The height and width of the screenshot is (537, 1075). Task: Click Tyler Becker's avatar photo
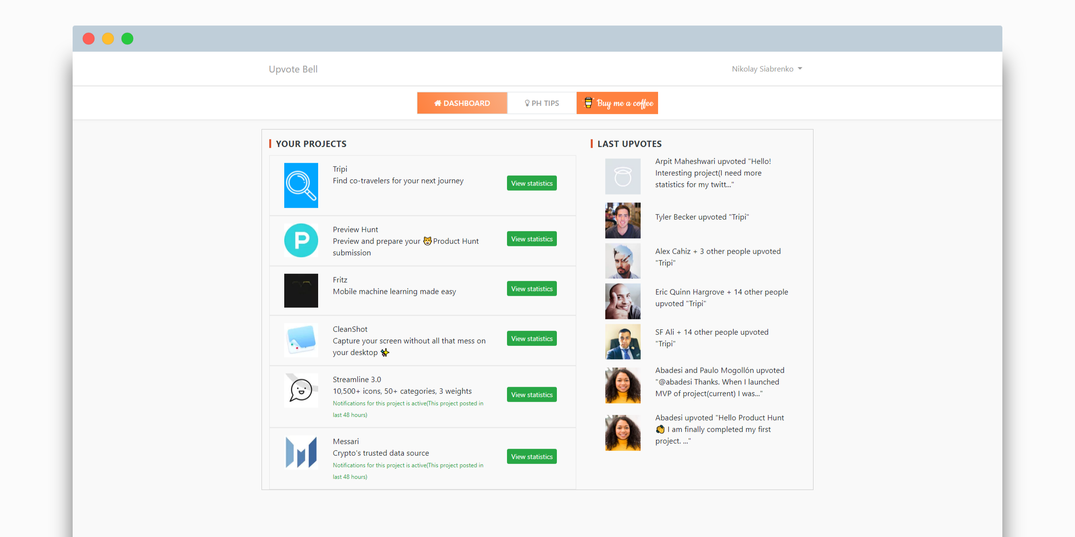click(623, 221)
